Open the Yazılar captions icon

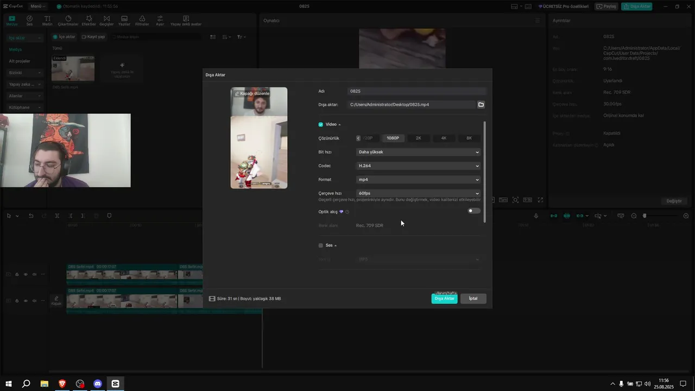(x=124, y=21)
